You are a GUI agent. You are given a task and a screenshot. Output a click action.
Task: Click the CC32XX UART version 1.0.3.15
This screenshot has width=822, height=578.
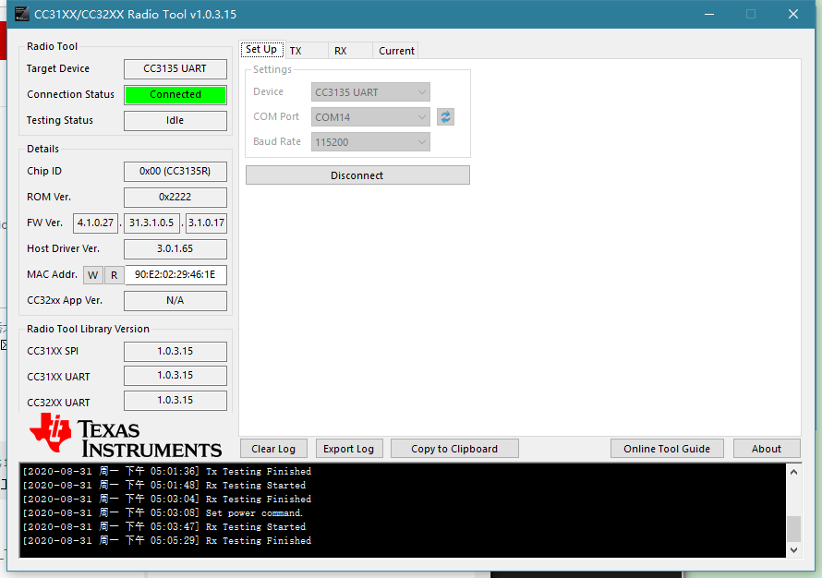click(175, 401)
